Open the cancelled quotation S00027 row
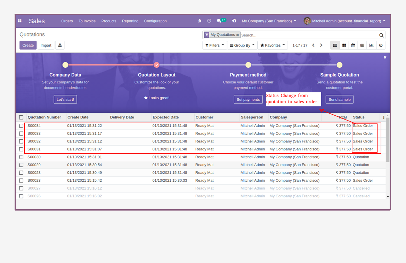 pyautogui.click(x=201, y=188)
